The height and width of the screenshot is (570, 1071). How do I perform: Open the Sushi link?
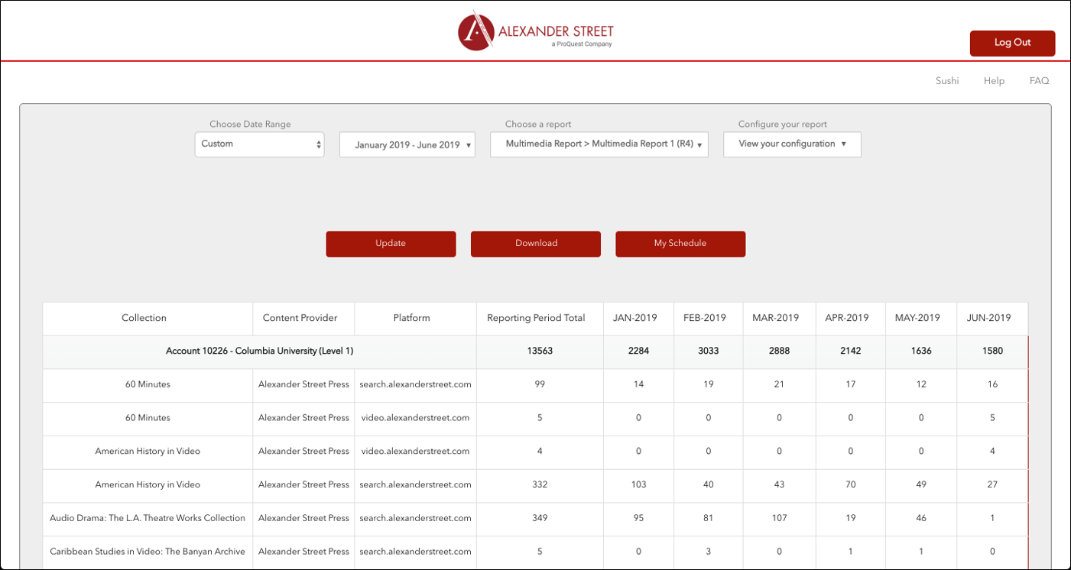pyautogui.click(x=947, y=81)
